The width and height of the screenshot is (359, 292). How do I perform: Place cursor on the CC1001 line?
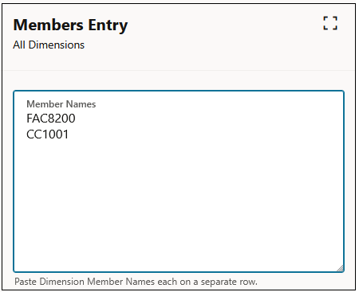coord(48,134)
